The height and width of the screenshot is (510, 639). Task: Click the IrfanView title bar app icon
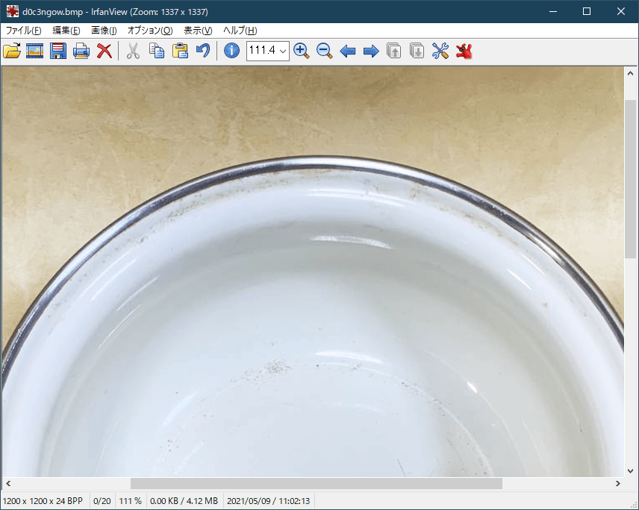tap(12, 11)
